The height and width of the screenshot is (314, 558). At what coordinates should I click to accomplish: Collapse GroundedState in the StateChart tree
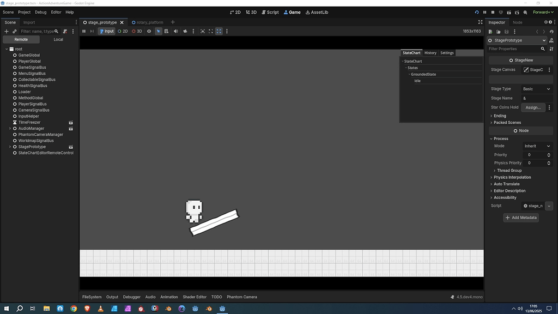(408, 74)
